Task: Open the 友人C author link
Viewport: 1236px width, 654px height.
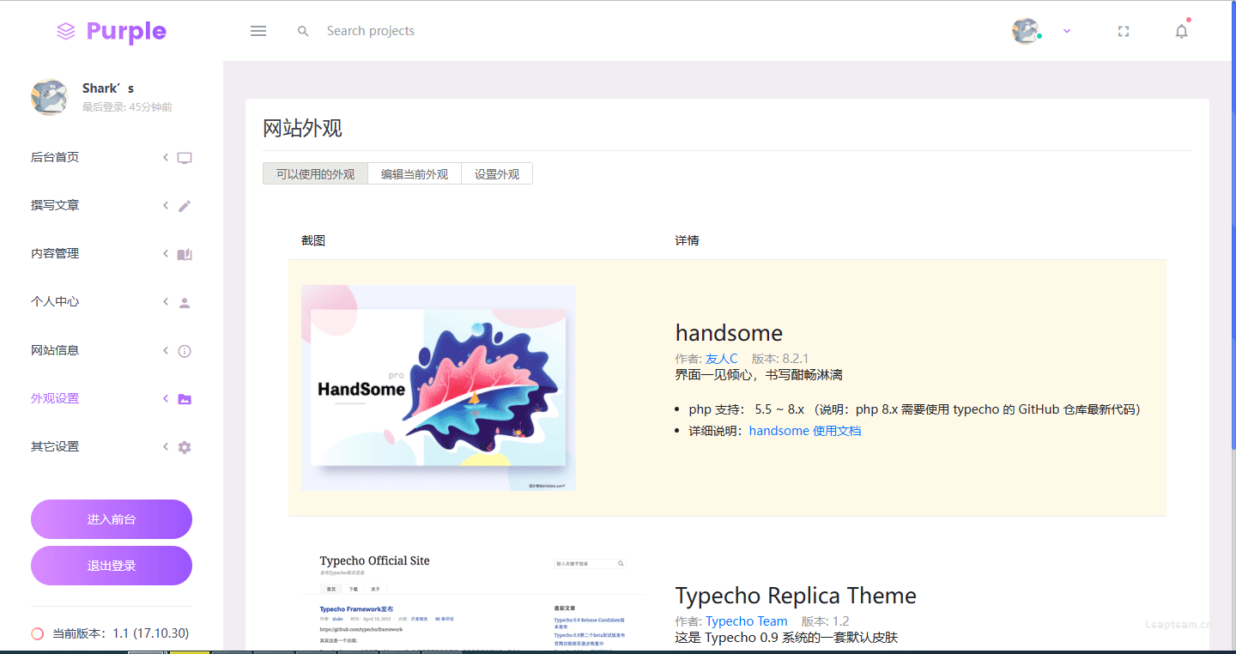Action: coord(722,358)
